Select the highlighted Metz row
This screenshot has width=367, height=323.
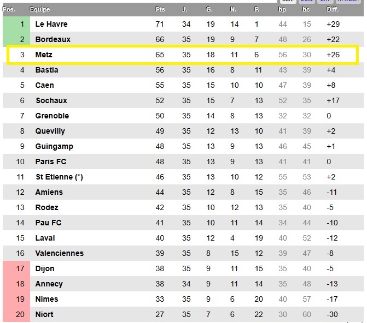(182, 55)
